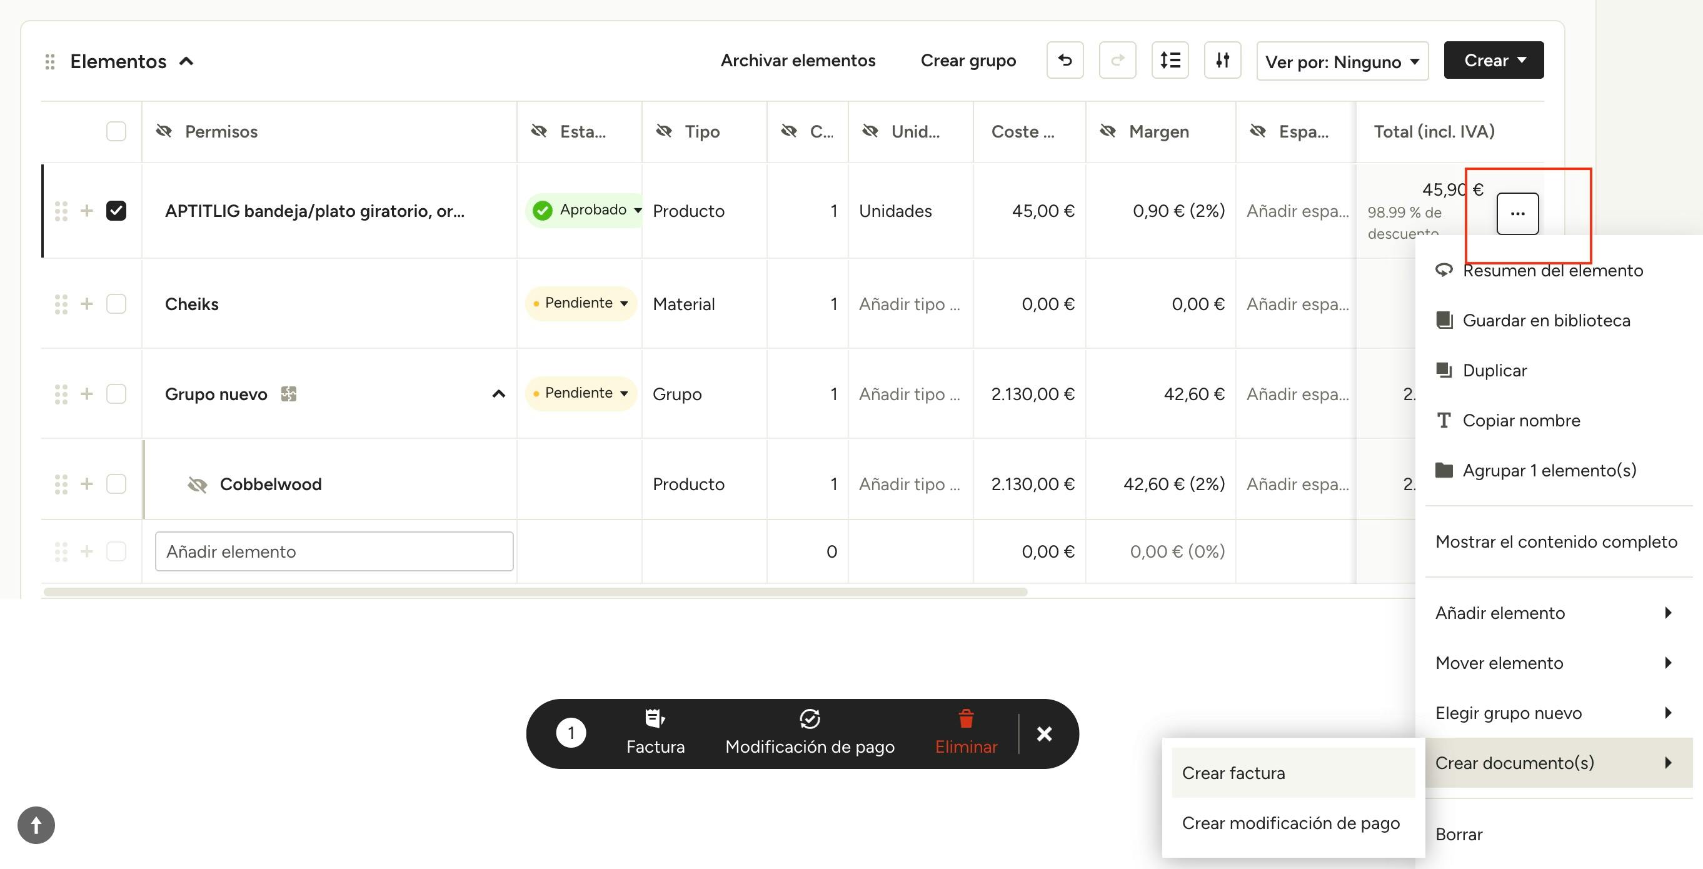
Task: Click the selected count badge 1
Action: click(571, 733)
